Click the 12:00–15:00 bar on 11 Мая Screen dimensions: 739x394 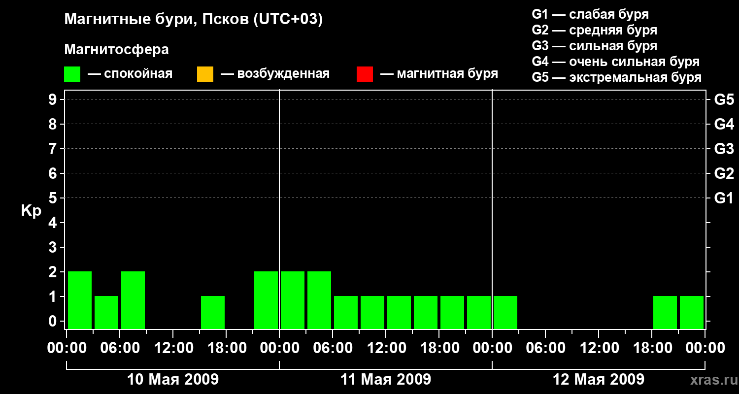point(399,312)
